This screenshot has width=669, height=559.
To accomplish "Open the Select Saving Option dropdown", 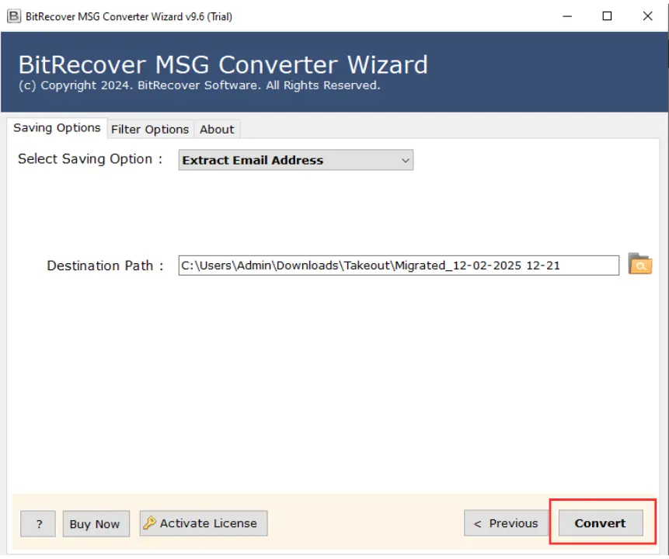I will (x=296, y=160).
